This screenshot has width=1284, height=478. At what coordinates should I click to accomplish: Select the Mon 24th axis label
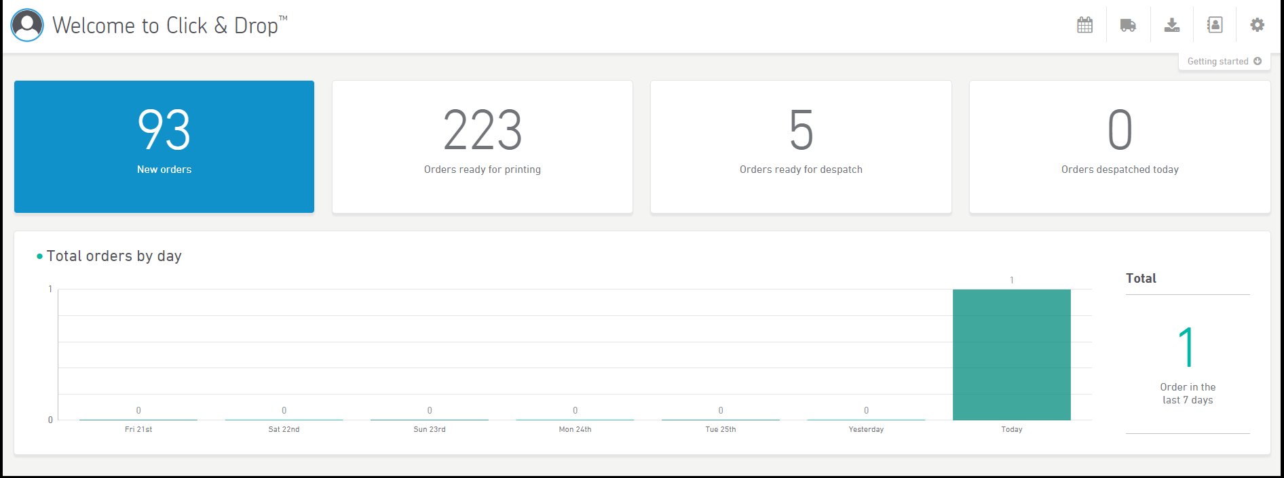click(575, 429)
